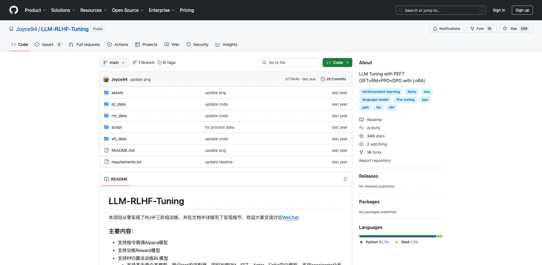Click the Fork icon button
The image size is (542, 265).
coord(472,29)
